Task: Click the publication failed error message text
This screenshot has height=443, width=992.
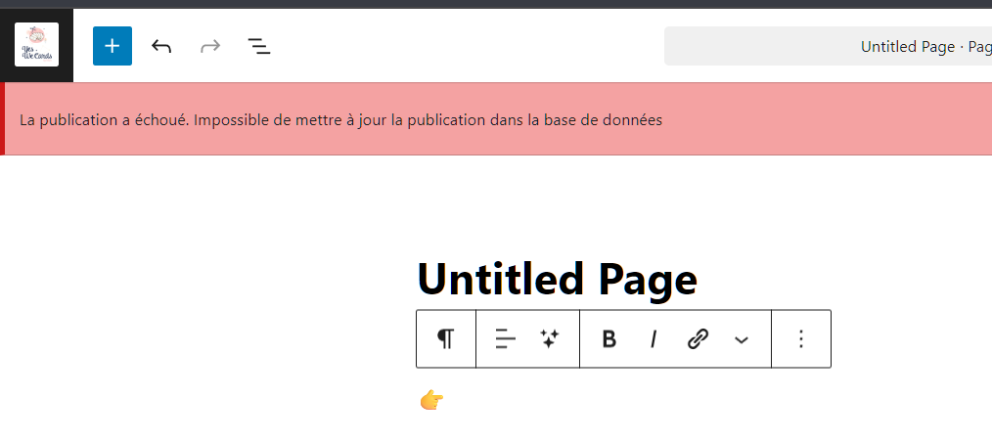Action: tap(340, 120)
